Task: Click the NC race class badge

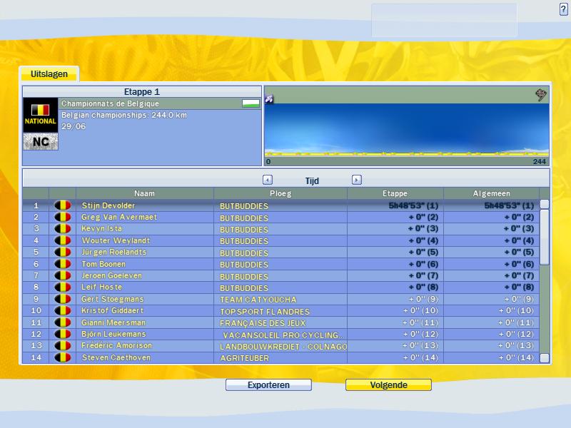Action: 40,142
